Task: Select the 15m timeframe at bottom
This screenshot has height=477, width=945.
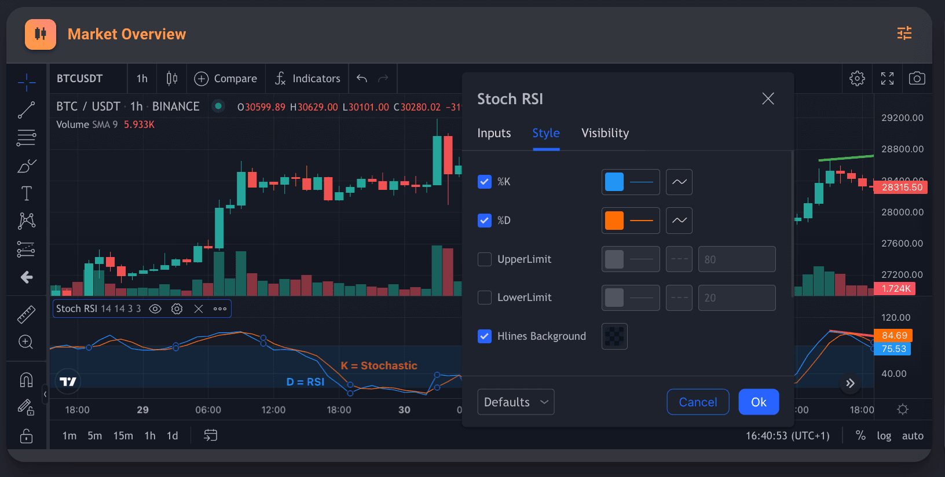Action: [123, 435]
